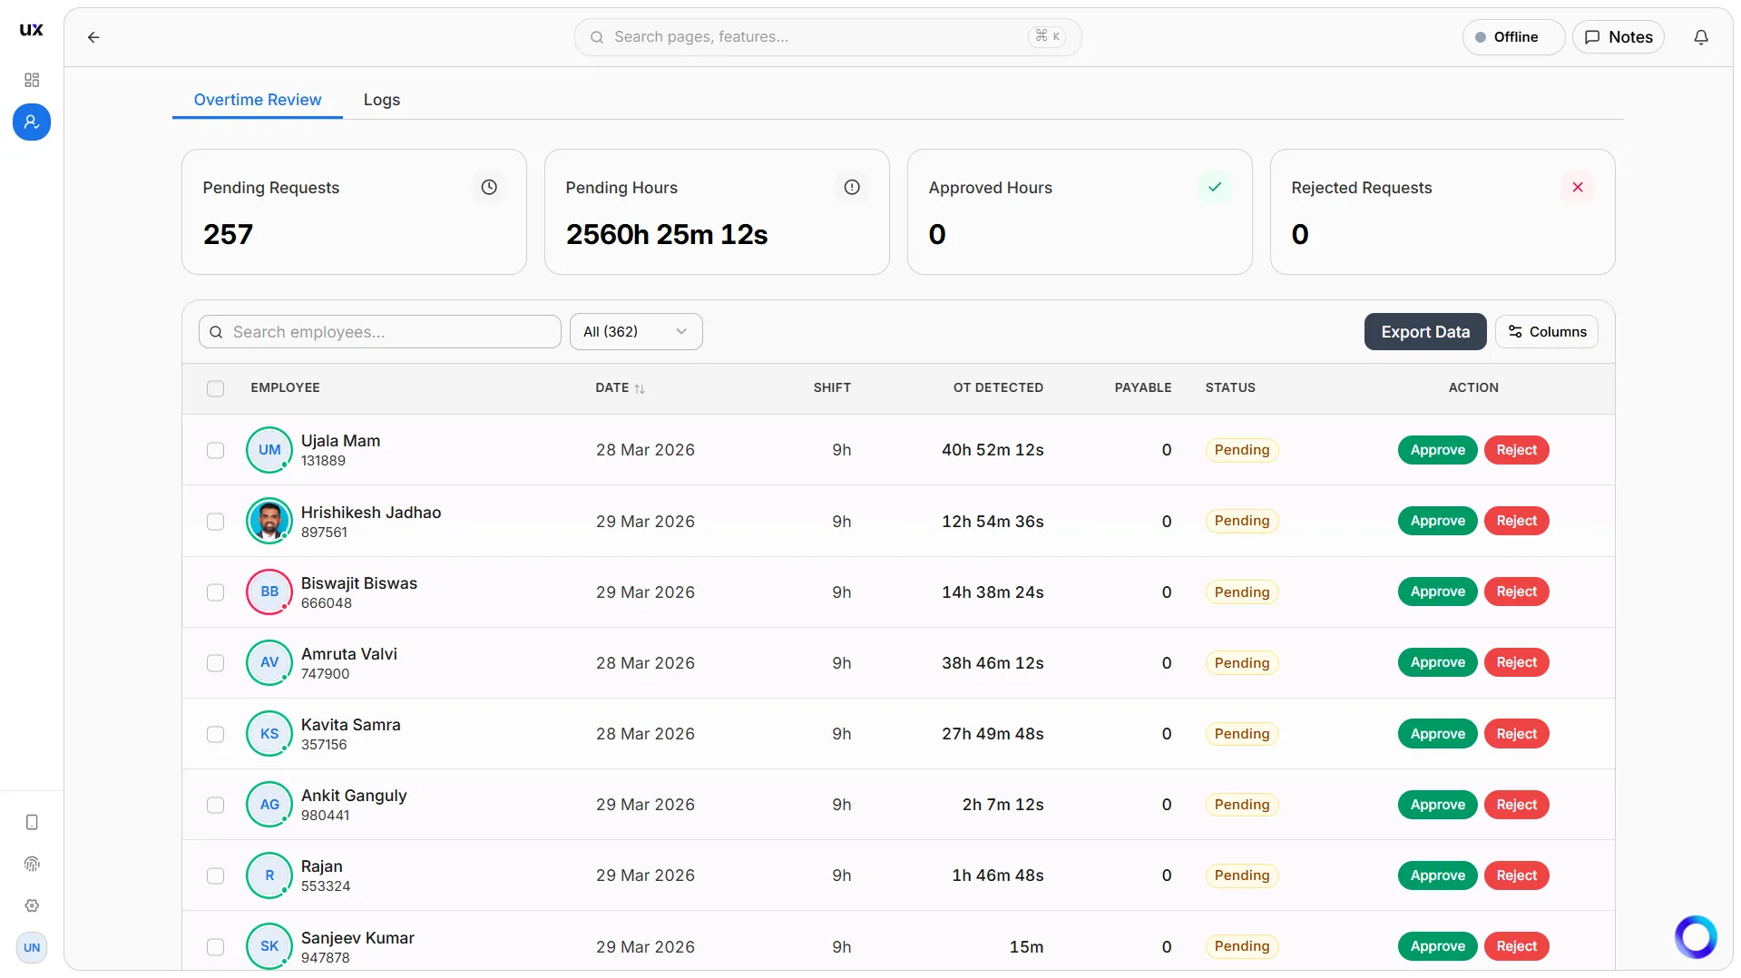The image size is (1741, 978).
Task: Select the Overtime Review tab
Action: pos(257,100)
